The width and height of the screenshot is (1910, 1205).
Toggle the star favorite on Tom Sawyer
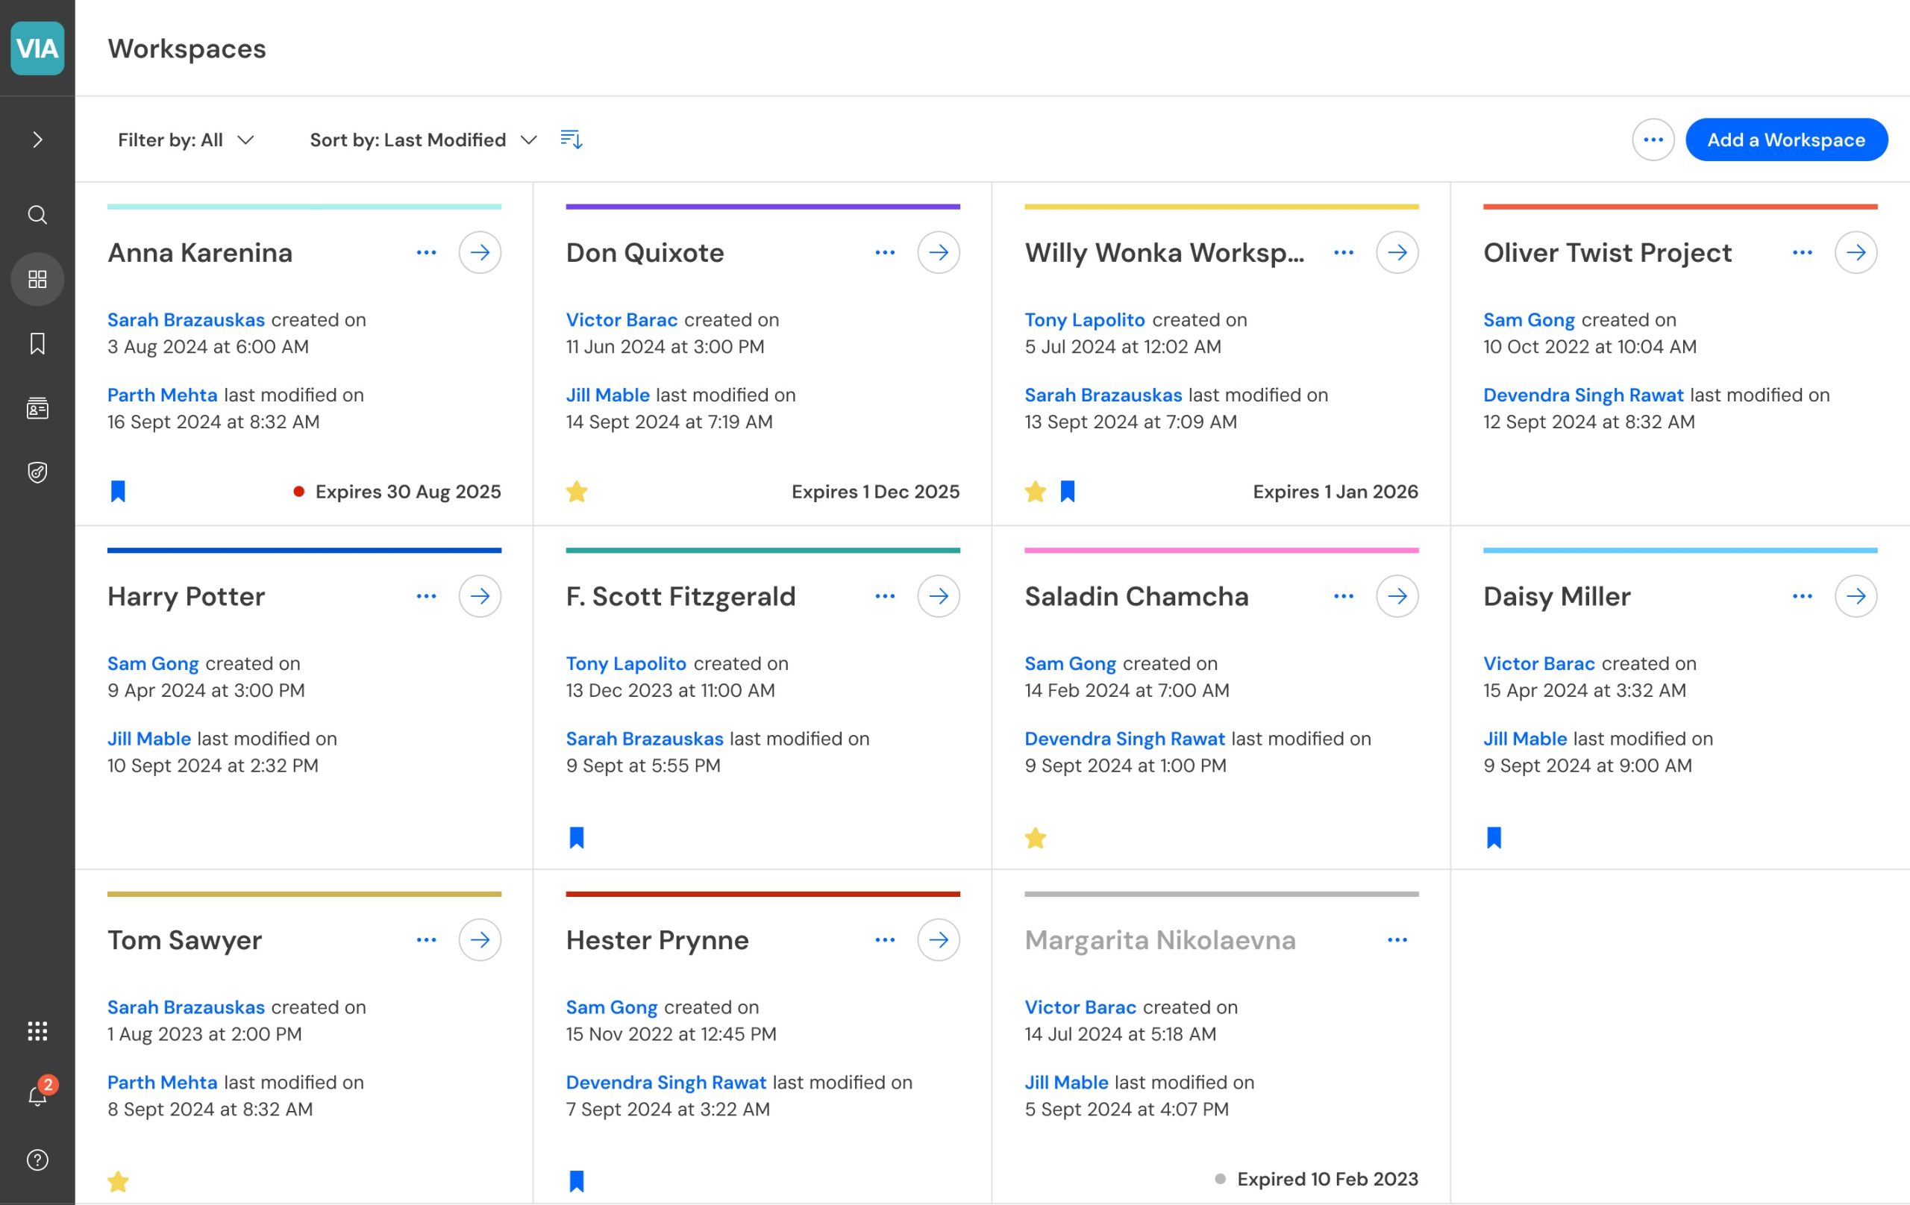point(118,1181)
